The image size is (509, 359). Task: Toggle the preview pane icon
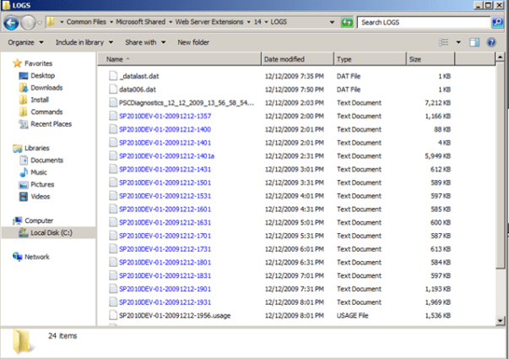pyautogui.click(x=474, y=41)
